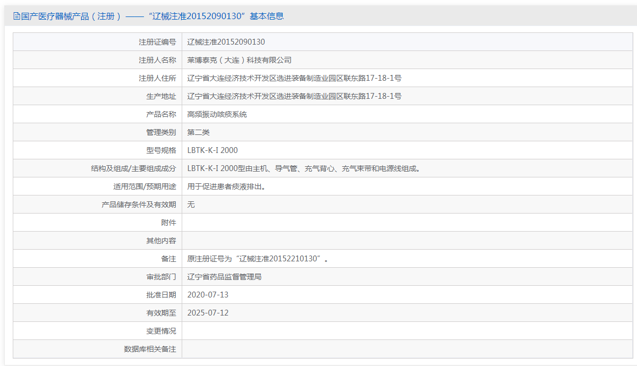Click the 适用范围/预期用途 label
This screenshot has width=637, height=366.
coord(145,186)
